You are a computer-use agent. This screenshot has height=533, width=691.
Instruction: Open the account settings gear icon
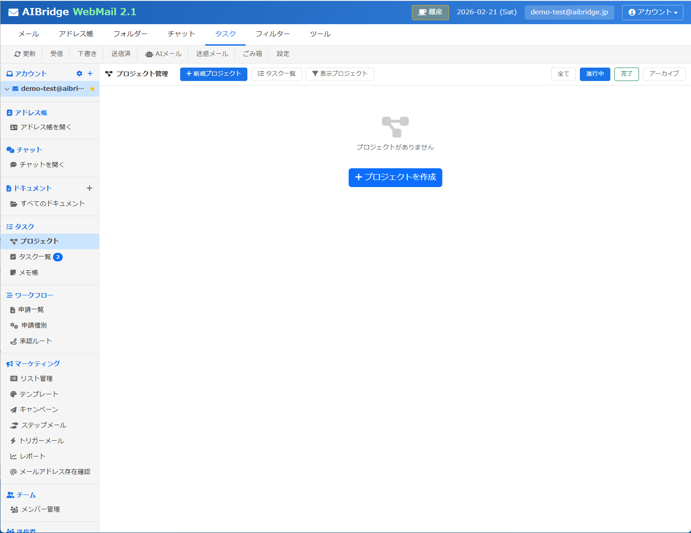79,73
